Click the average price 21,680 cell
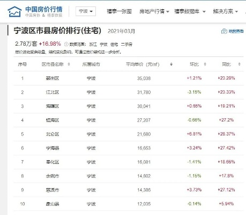 pyautogui.click(x=144, y=134)
